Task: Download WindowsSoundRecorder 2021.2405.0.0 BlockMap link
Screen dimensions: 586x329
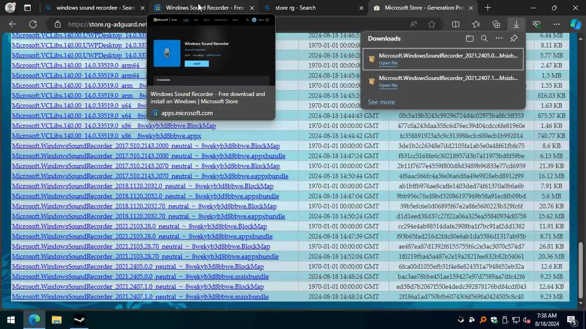Action: click(138, 266)
